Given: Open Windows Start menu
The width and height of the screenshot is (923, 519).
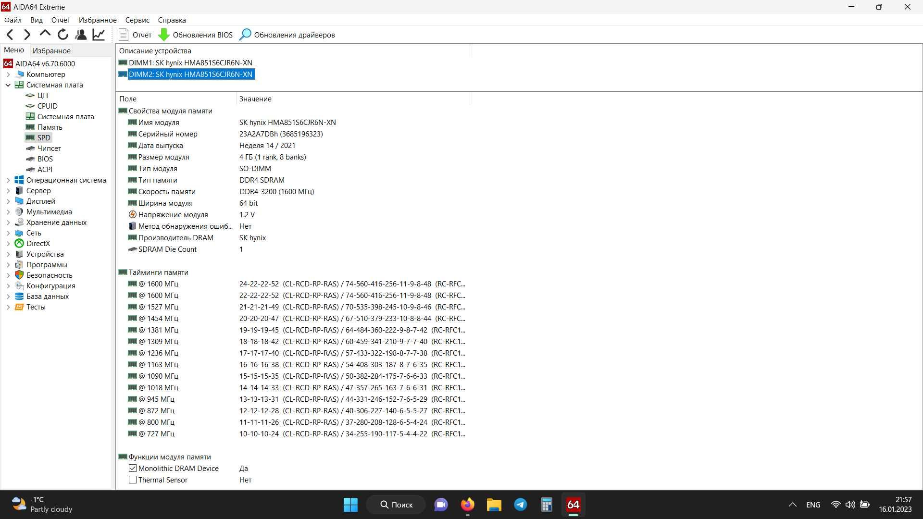Looking at the screenshot, I should click(350, 505).
